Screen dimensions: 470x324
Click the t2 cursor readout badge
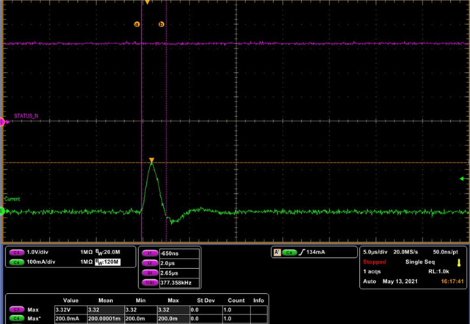coord(150,263)
